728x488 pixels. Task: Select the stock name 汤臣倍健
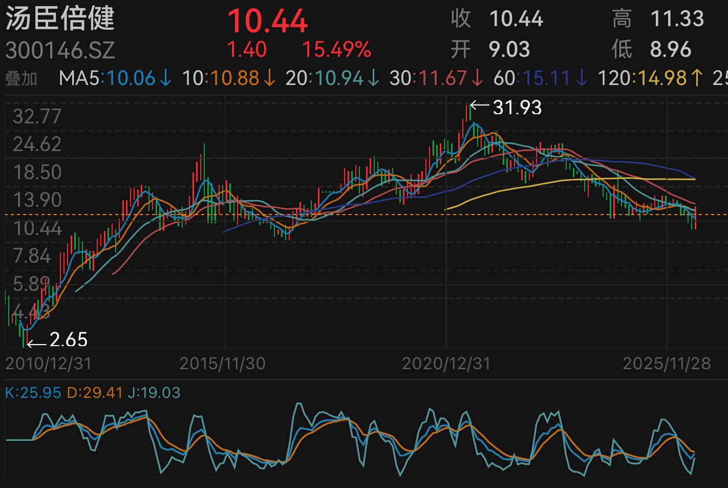pyautogui.click(x=60, y=18)
